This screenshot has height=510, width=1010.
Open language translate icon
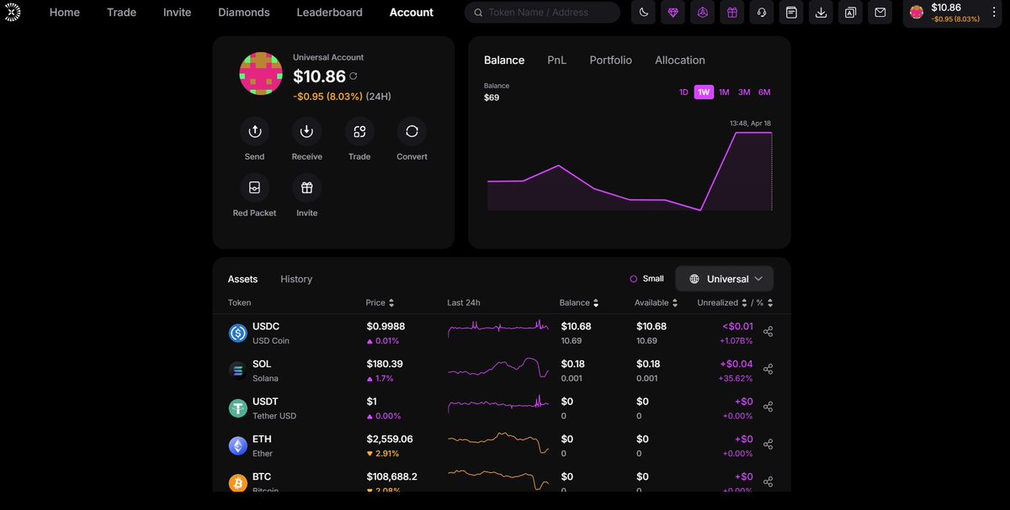(850, 13)
